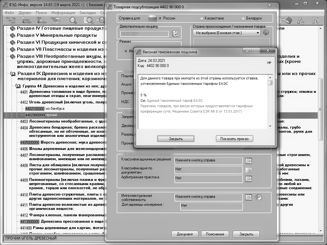Click the globe icon beside country dropdown
This screenshot has height=245, width=327.
coord(266,33)
